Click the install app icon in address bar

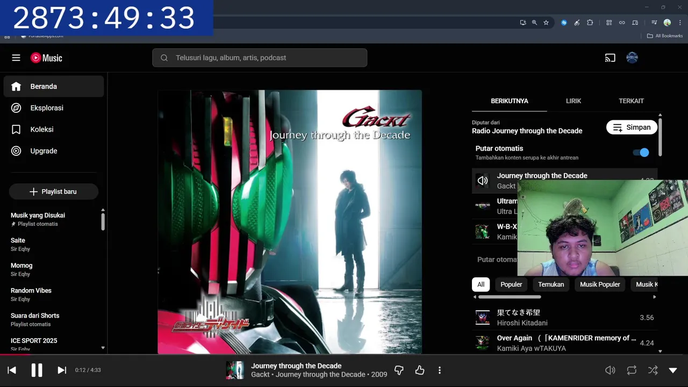pos(522,23)
